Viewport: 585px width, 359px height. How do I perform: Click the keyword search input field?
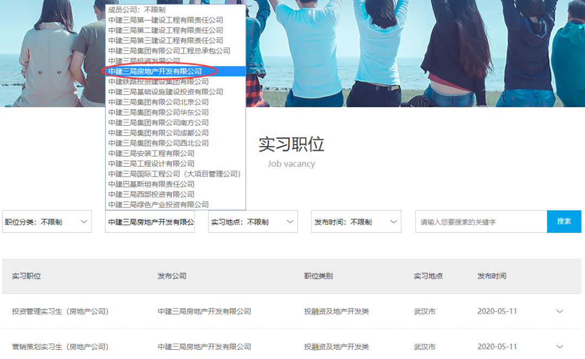(481, 222)
